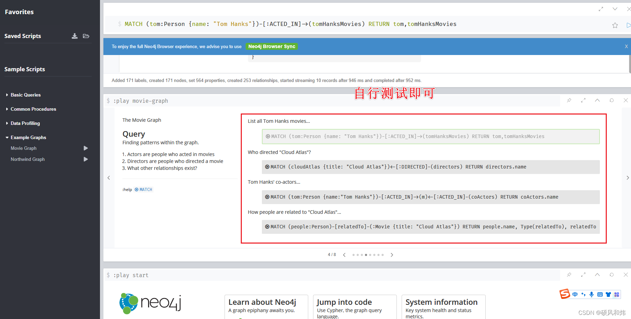Run the editor query with play icon

pyautogui.click(x=629, y=25)
